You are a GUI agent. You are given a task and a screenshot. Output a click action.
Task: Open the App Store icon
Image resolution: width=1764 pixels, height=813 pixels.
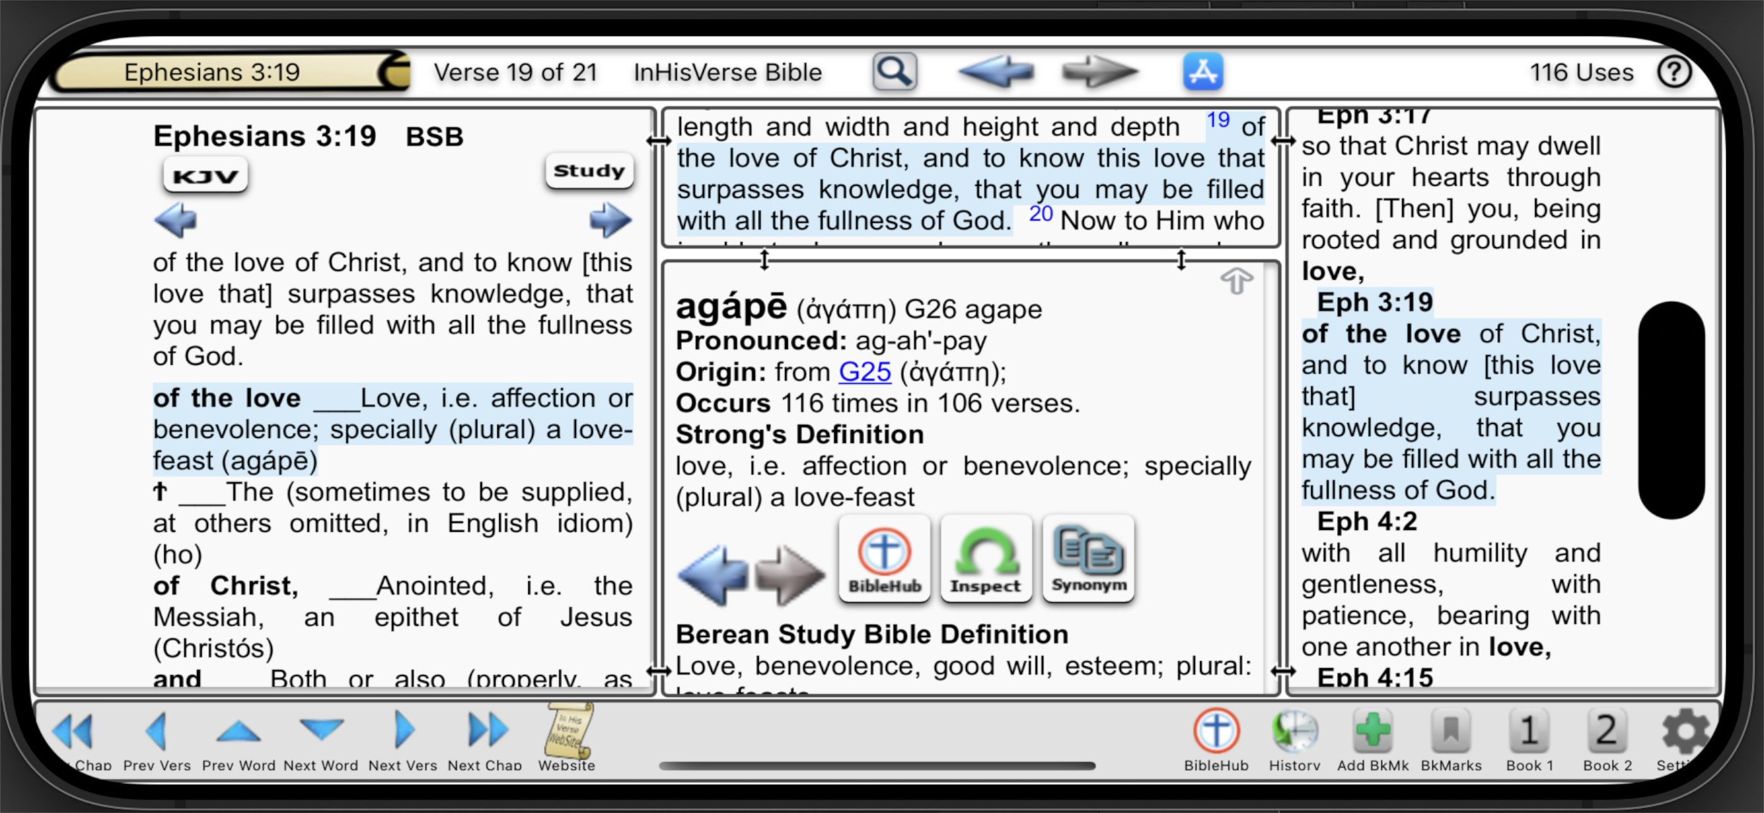[1202, 71]
